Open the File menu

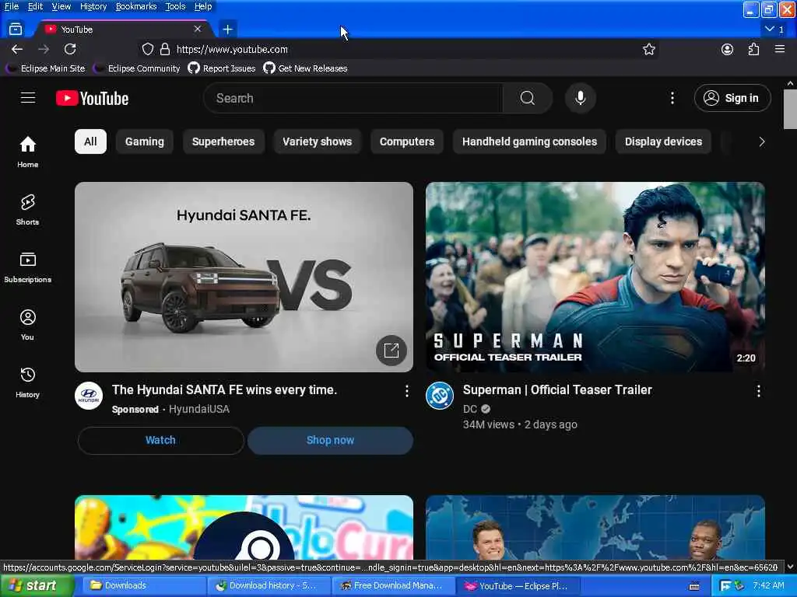pyautogui.click(x=11, y=6)
